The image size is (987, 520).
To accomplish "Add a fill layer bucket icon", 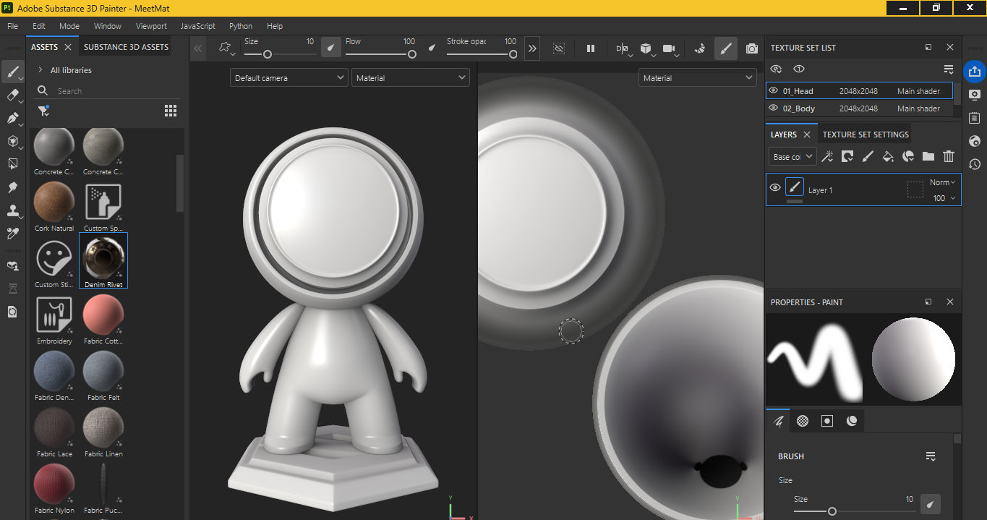I will [888, 156].
